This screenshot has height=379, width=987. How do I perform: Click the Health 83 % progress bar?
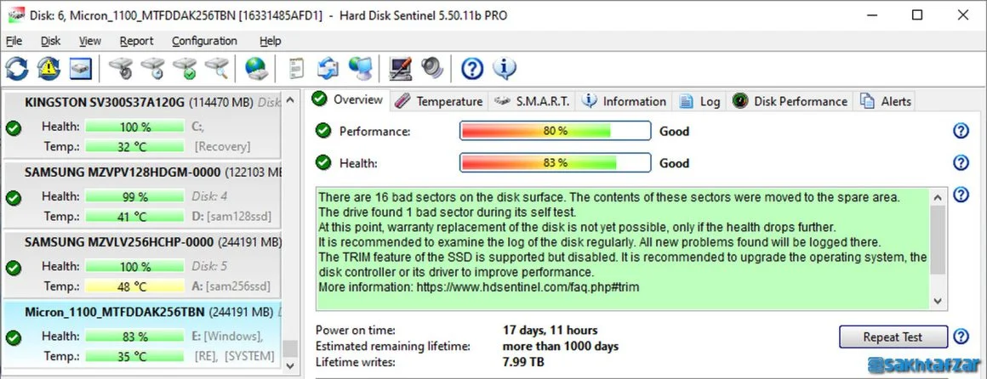point(555,163)
